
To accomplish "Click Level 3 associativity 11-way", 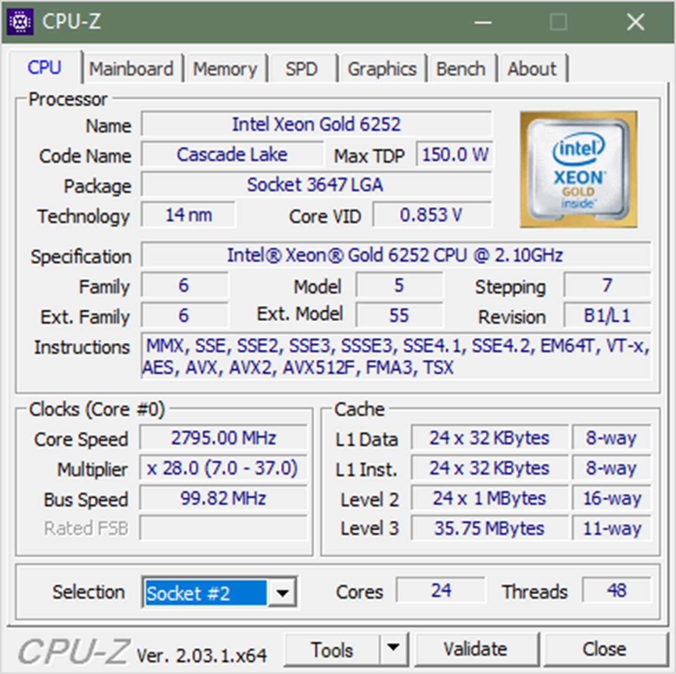I will coord(612,528).
